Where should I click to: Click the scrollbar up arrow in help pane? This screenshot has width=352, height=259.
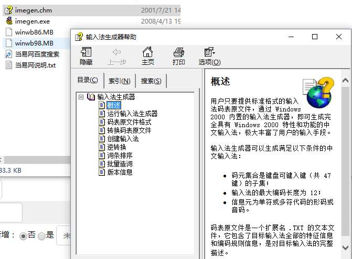tap(345, 81)
